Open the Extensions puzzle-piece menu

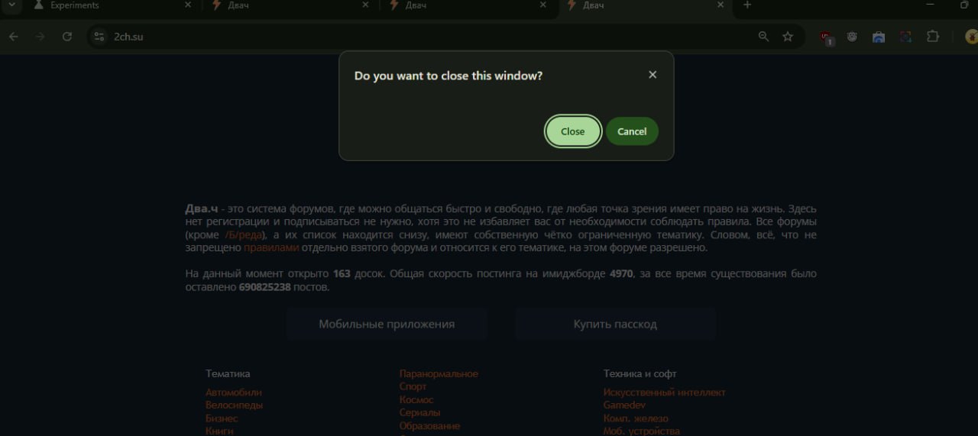tap(932, 37)
